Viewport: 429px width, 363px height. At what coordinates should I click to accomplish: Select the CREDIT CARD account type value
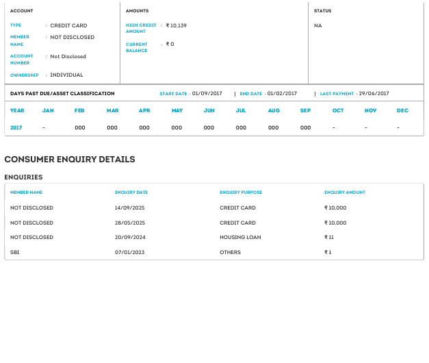(68, 25)
